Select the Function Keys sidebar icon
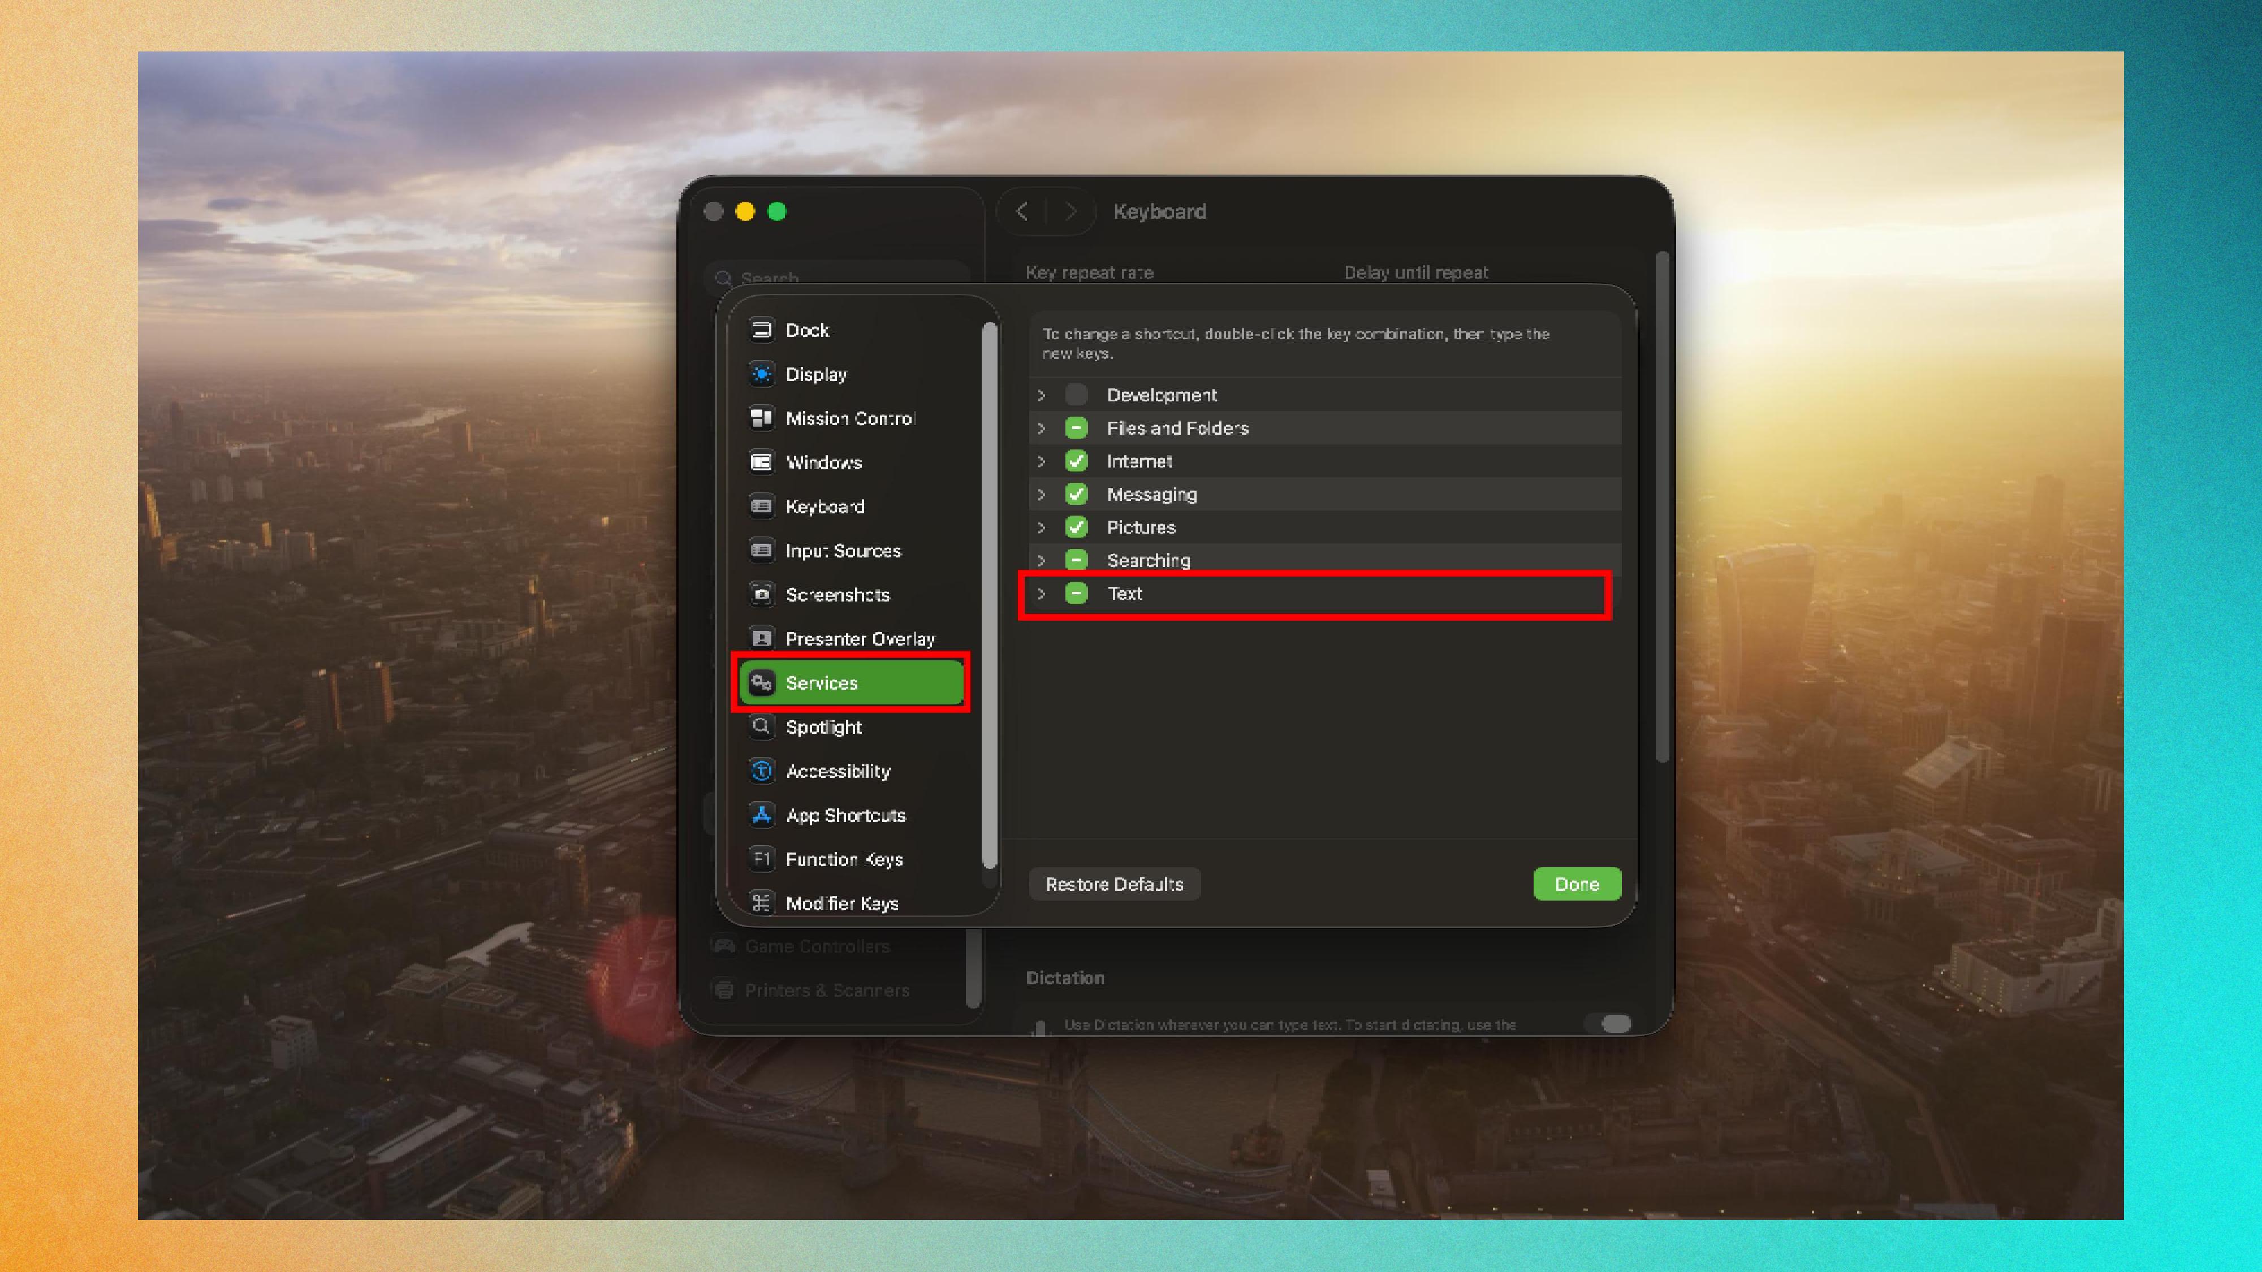The height and width of the screenshot is (1272, 2262). pyautogui.click(x=762, y=859)
